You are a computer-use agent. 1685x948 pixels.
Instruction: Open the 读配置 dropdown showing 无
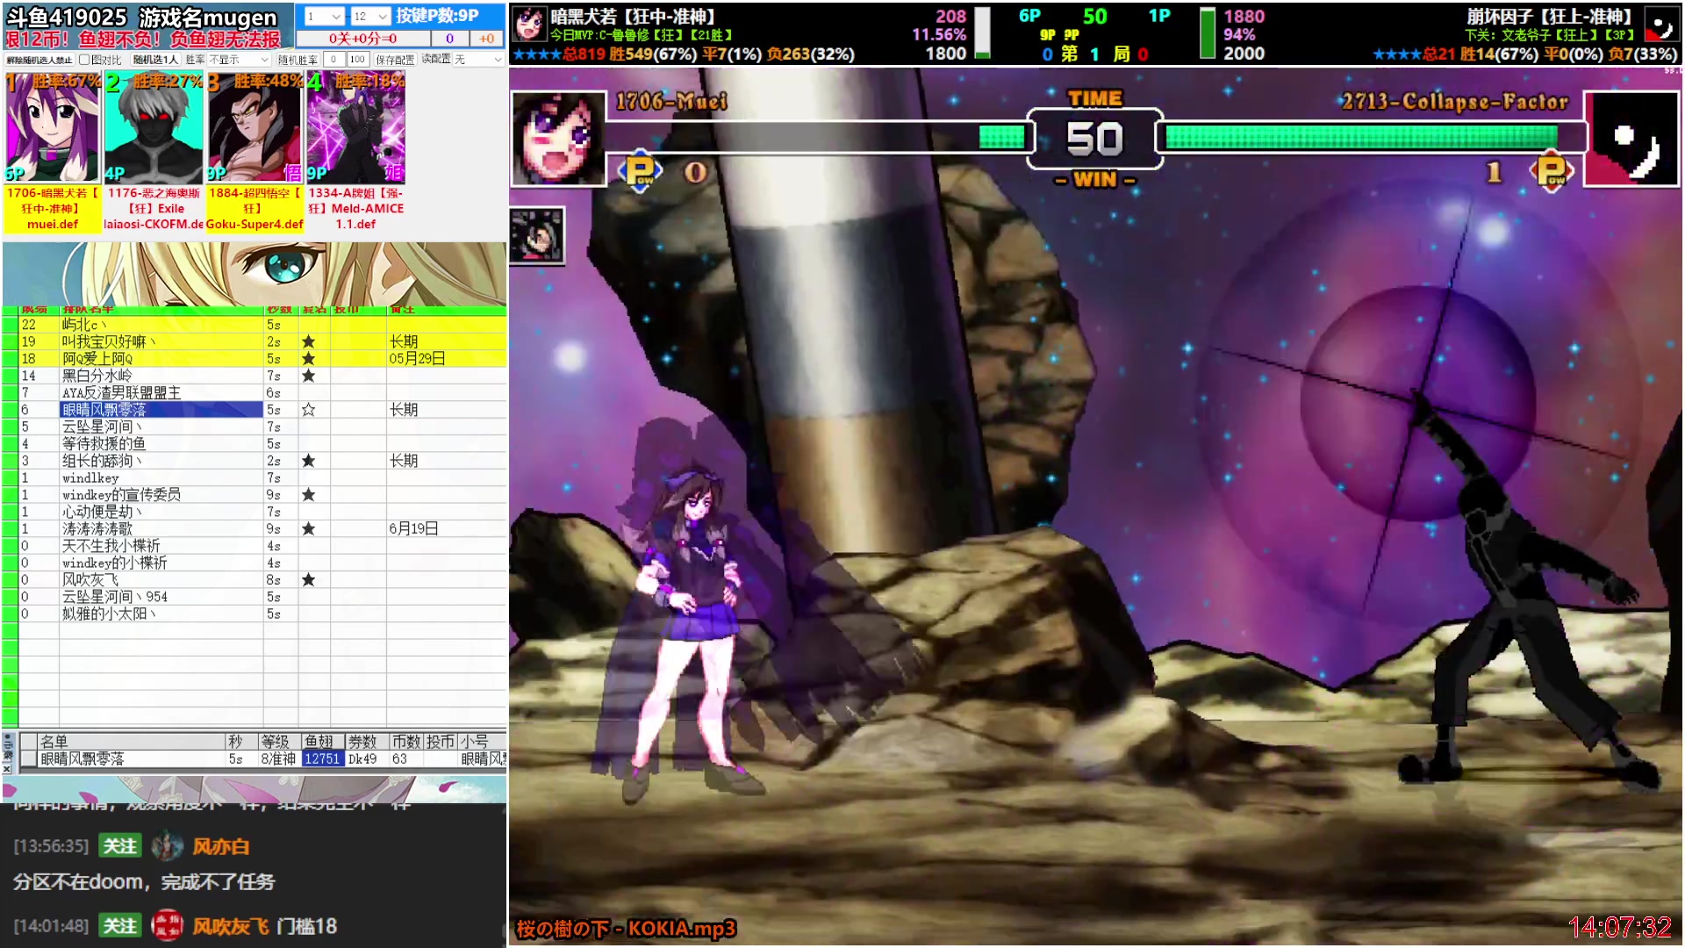tap(478, 60)
